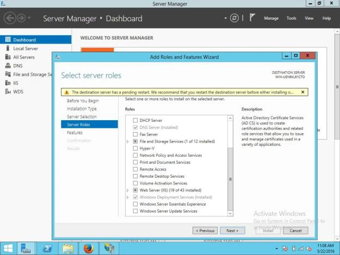
Task: Toggle Web Server (IIS) checkbox
Action: [135, 190]
